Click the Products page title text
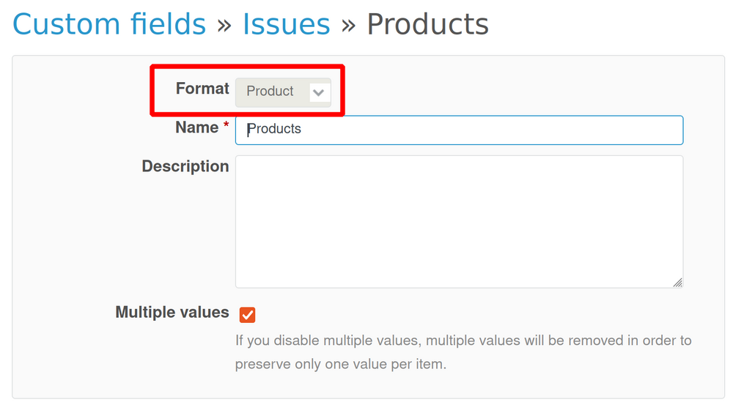Image resolution: width=733 pixels, height=405 pixels. click(427, 25)
